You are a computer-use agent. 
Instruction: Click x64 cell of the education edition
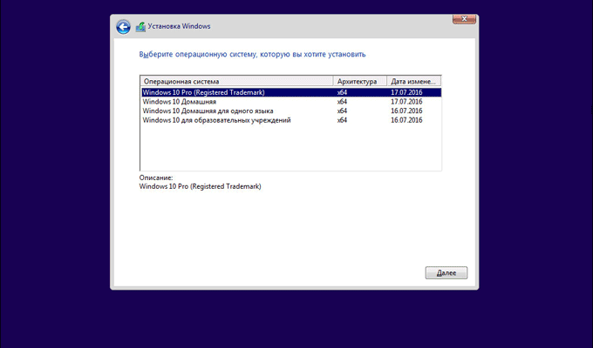342,120
